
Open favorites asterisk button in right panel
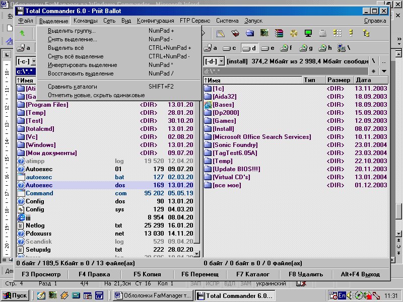373,71
